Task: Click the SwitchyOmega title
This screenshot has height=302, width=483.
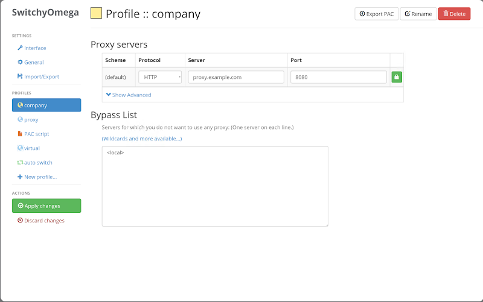Action: click(x=45, y=13)
